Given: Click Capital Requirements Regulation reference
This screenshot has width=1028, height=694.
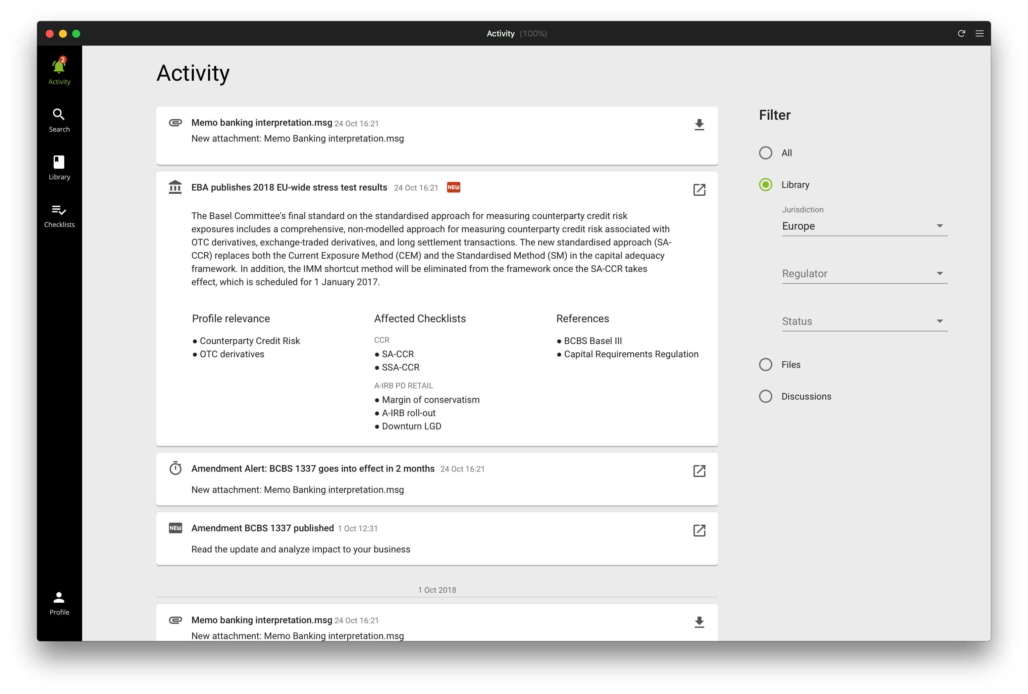Looking at the screenshot, I should point(631,354).
